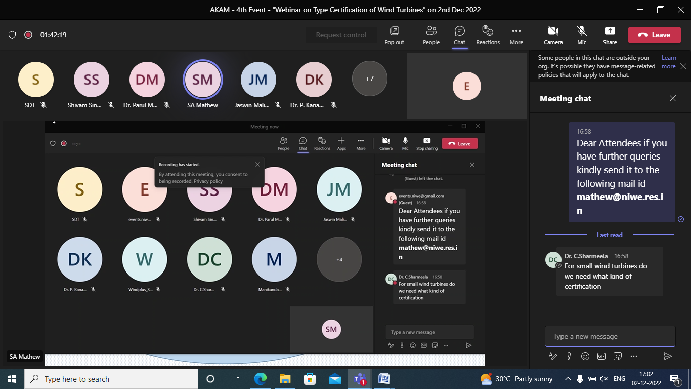Open the emoji picker in chat compose
This screenshot has height=389, width=691.
tap(585, 356)
